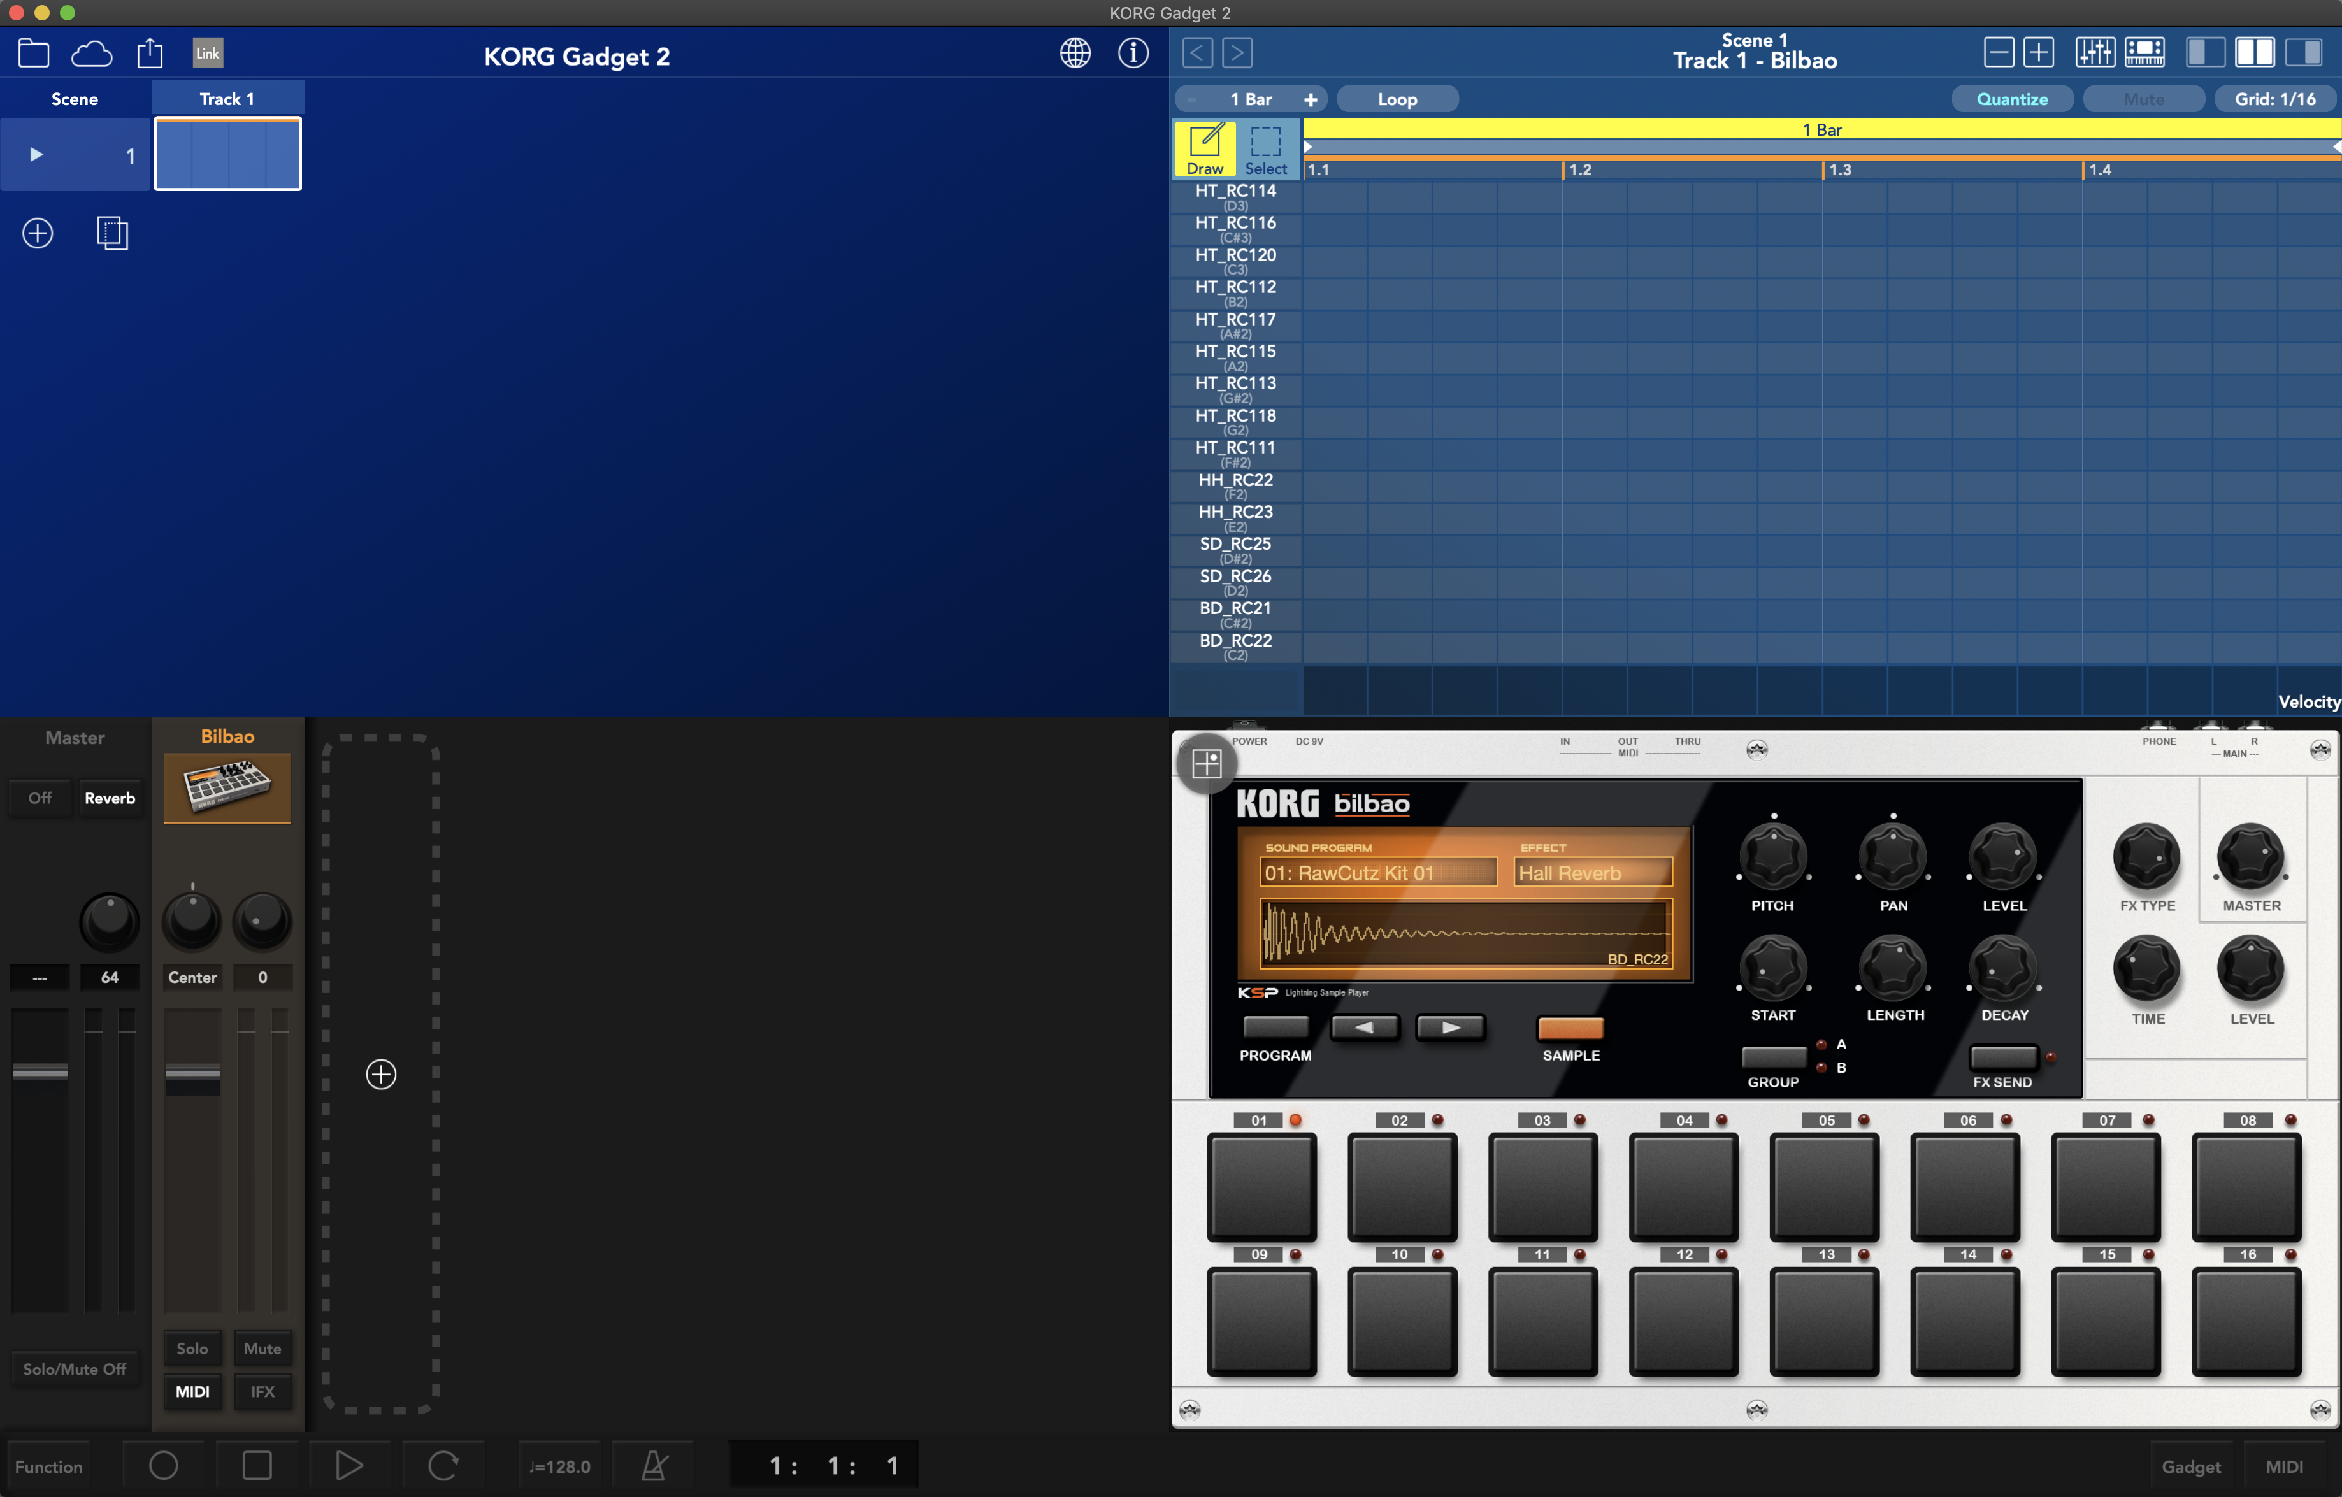Mute the Bilbao track

[x=262, y=1348]
